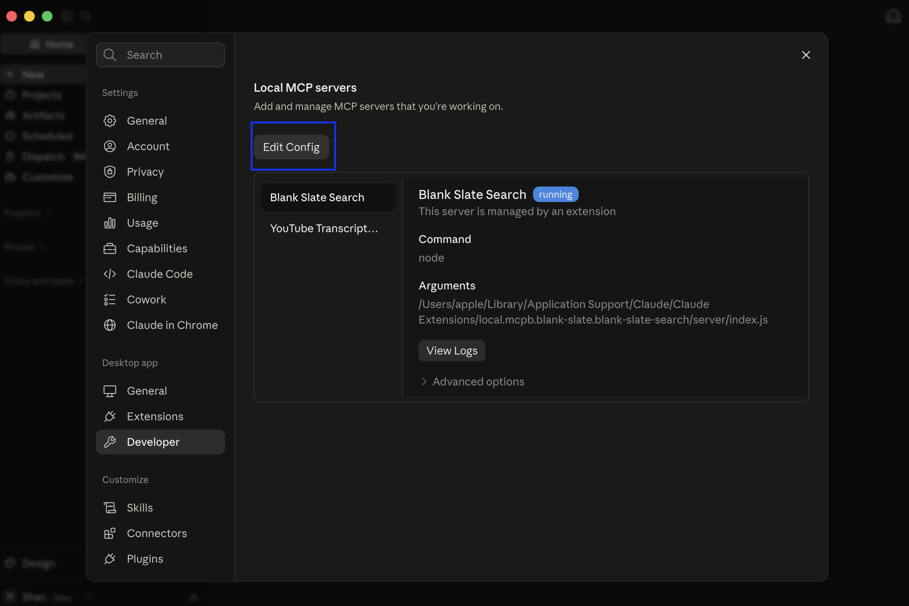Open Claude Code settings

[x=161, y=274]
